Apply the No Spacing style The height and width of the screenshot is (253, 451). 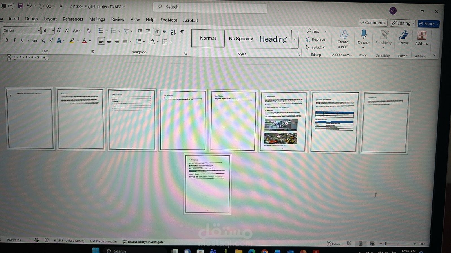[241, 39]
